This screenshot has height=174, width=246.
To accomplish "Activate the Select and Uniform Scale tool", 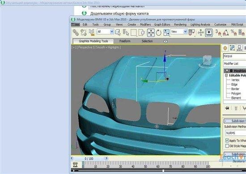I will [x=166, y=33].
